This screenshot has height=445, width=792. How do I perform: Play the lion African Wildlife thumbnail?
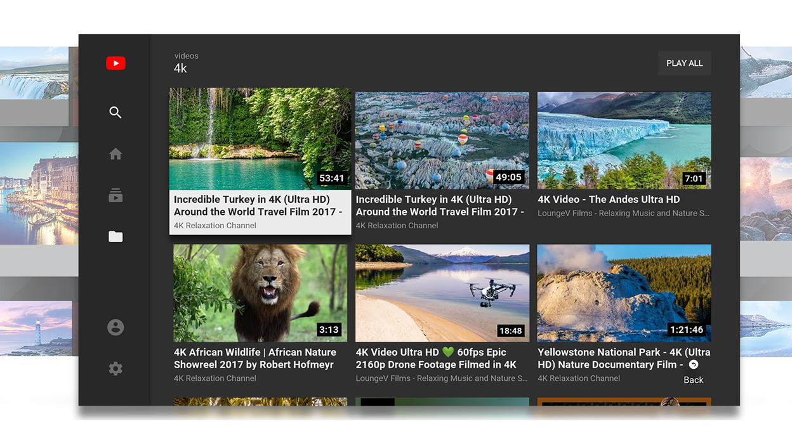pos(260,293)
